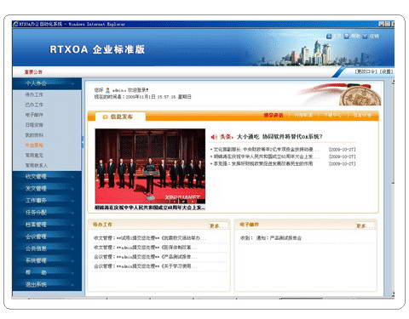Image resolution: width=409 pixels, height=319 pixels.
Task: Click the 重要公告 label
Action: click(x=33, y=72)
